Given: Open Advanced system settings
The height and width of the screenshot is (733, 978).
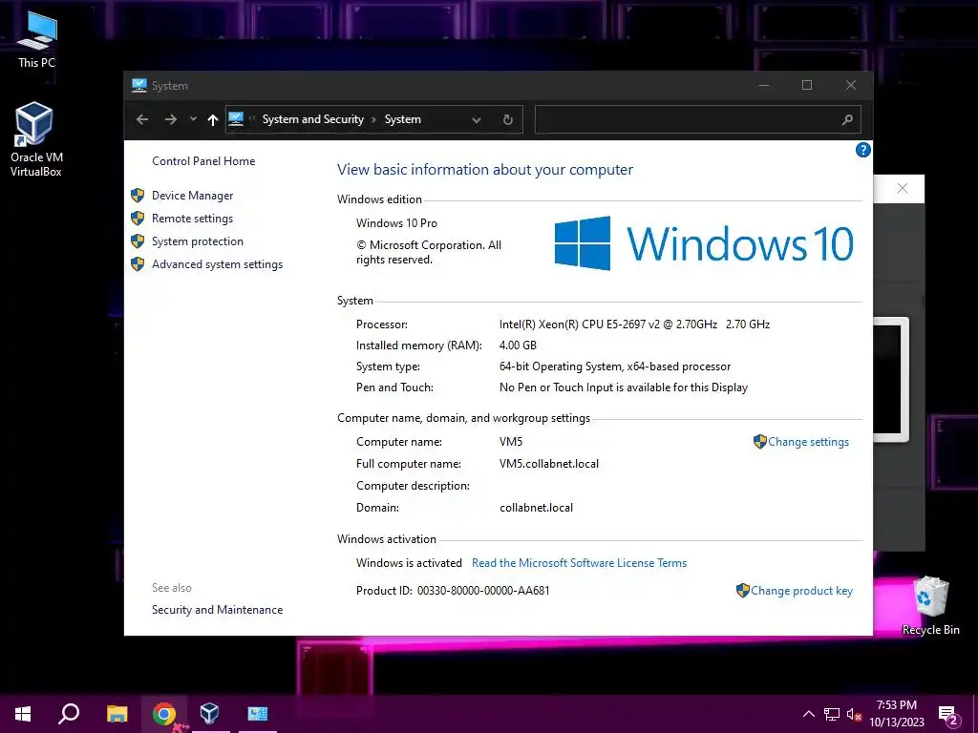Looking at the screenshot, I should 217,264.
